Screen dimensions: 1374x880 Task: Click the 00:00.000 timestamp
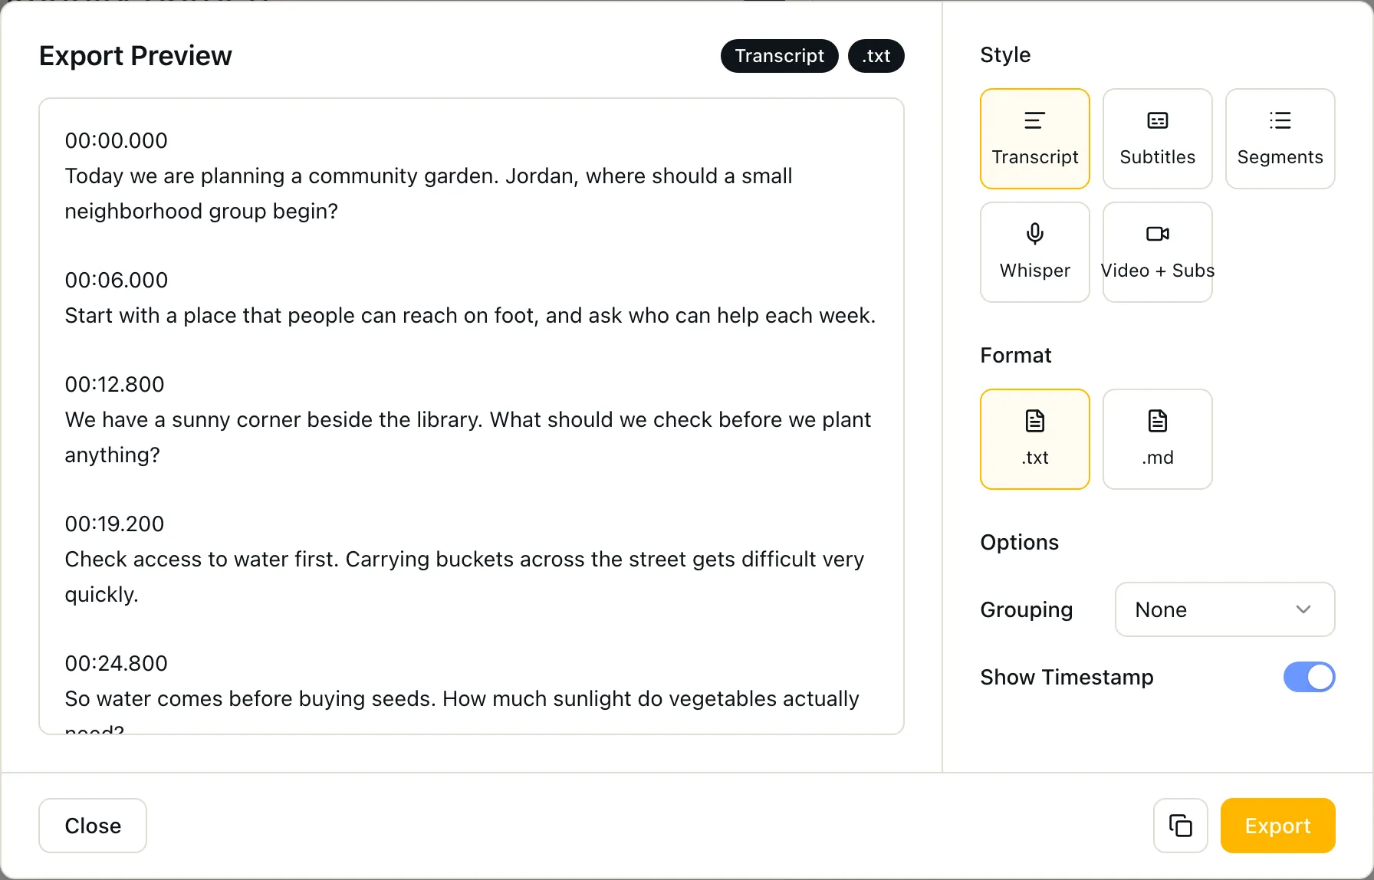pos(116,140)
